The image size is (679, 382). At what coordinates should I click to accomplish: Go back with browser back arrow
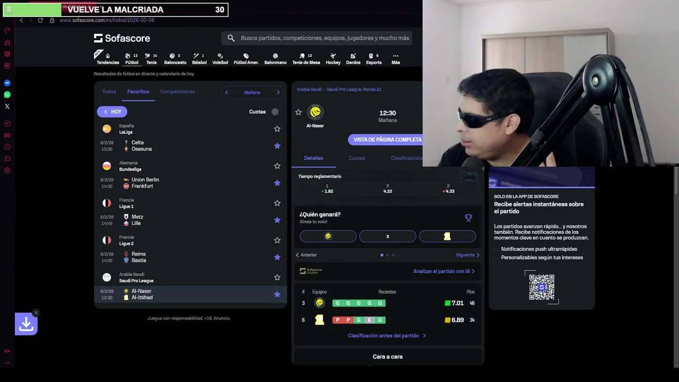[x=21, y=20]
